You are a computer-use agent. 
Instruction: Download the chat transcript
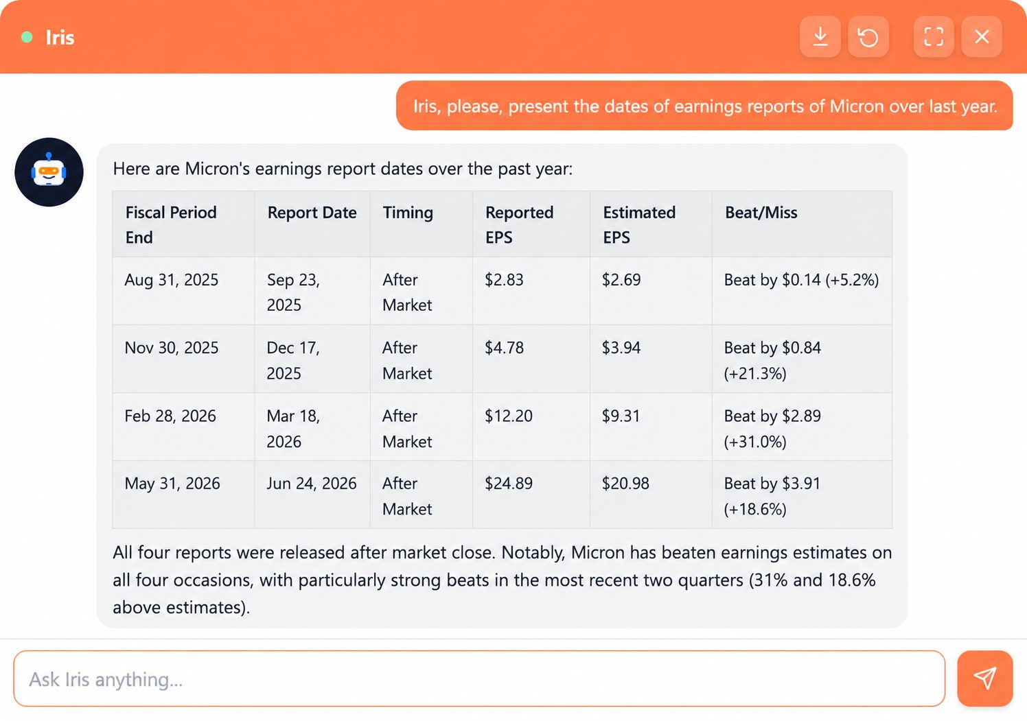[820, 36]
